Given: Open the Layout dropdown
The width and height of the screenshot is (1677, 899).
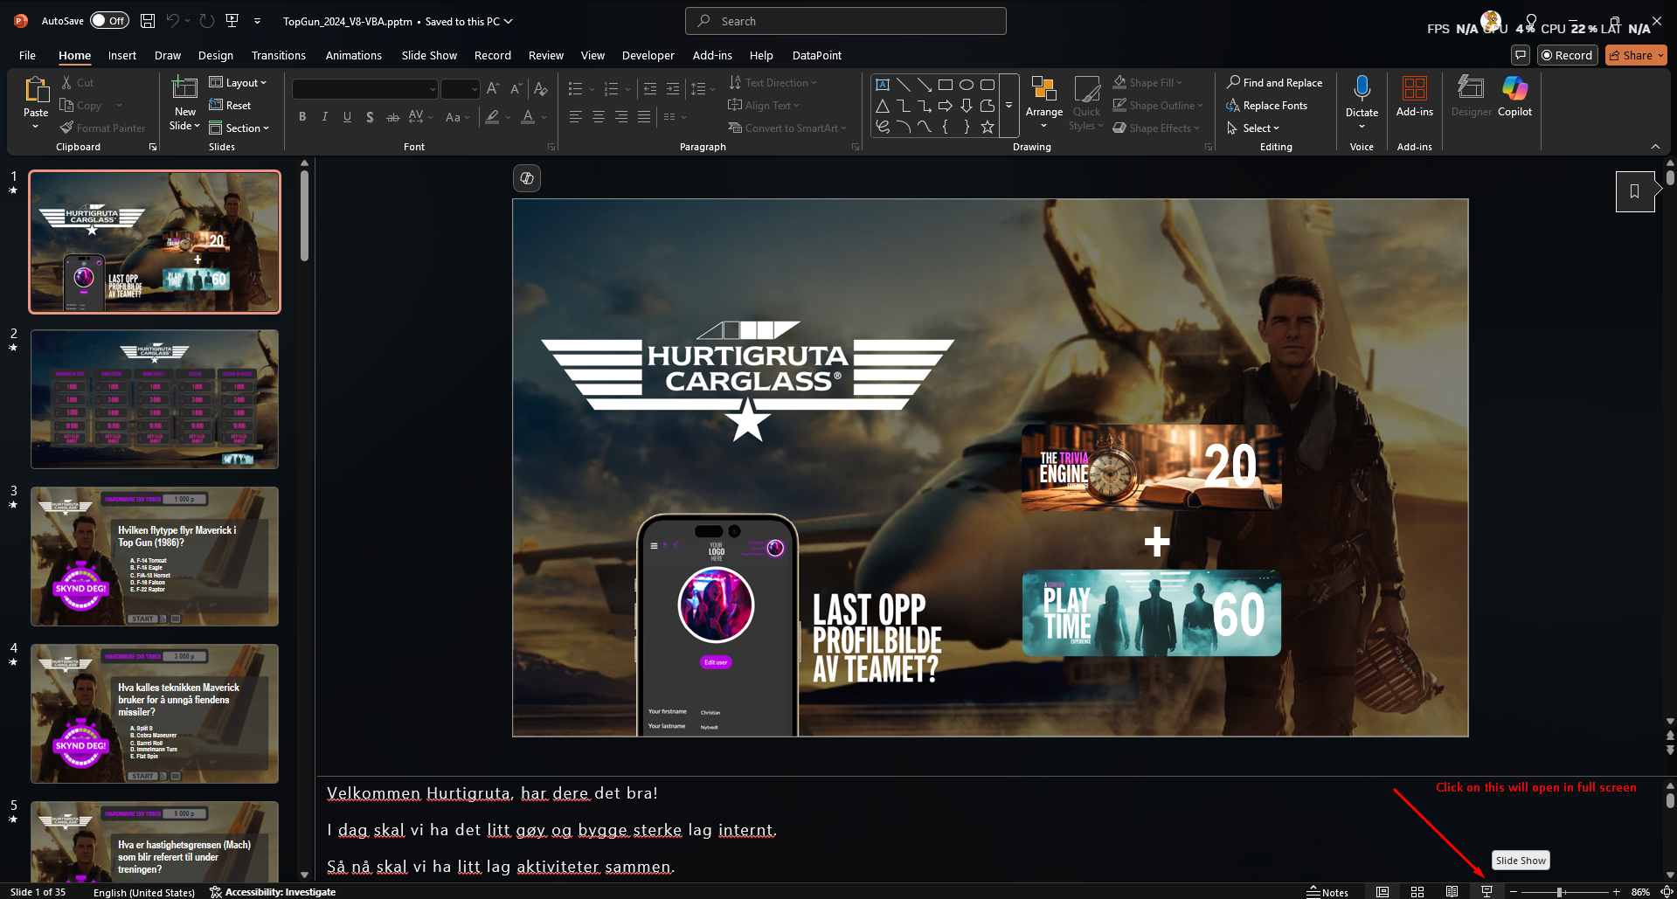Looking at the screenshot, I should pos(238,83).
